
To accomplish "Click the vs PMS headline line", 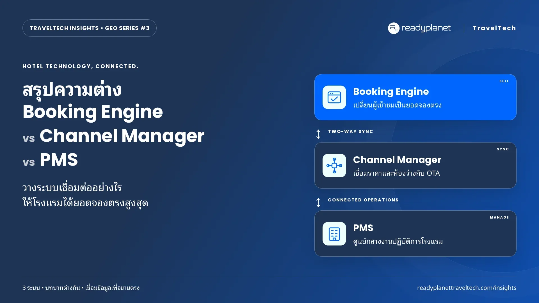I will point(50,160).
